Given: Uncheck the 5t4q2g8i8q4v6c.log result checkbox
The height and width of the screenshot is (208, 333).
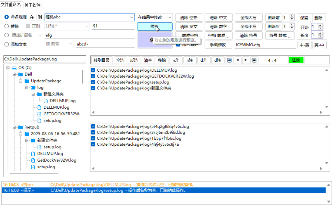Looking at the screenshot, I should 93,126.
